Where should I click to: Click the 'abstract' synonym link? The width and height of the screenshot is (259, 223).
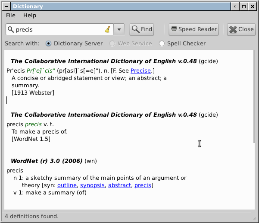pos(119,185)
